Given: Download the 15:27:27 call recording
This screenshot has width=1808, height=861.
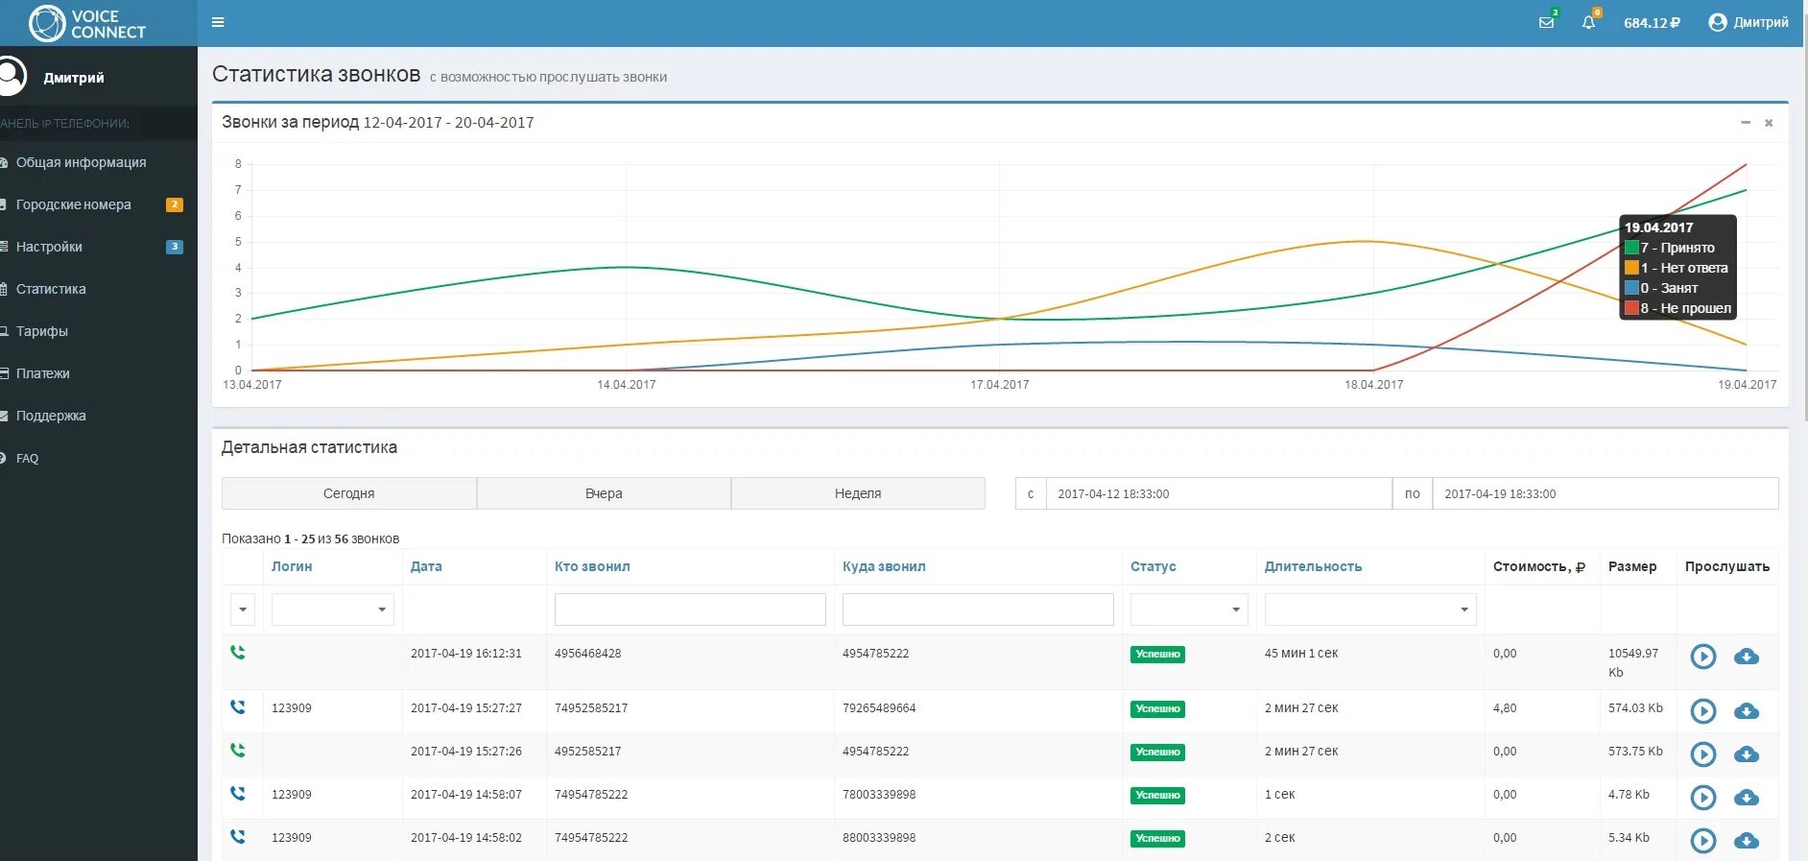Looking at the screenshot, I should point(1747,711).
